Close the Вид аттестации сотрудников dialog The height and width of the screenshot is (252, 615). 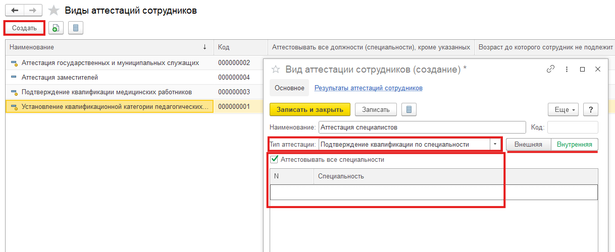pyautogui.click(x=598, y=69)
